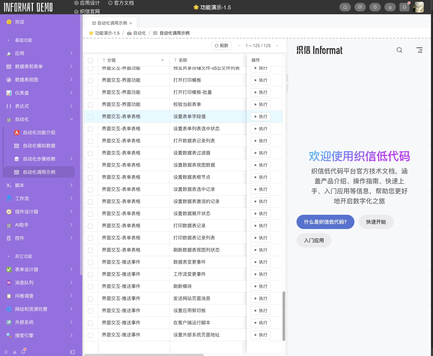This screenshot has height=356, width=433.
Task: Select the AI助手 icon in the sidebar
Action: pos(9,225)
